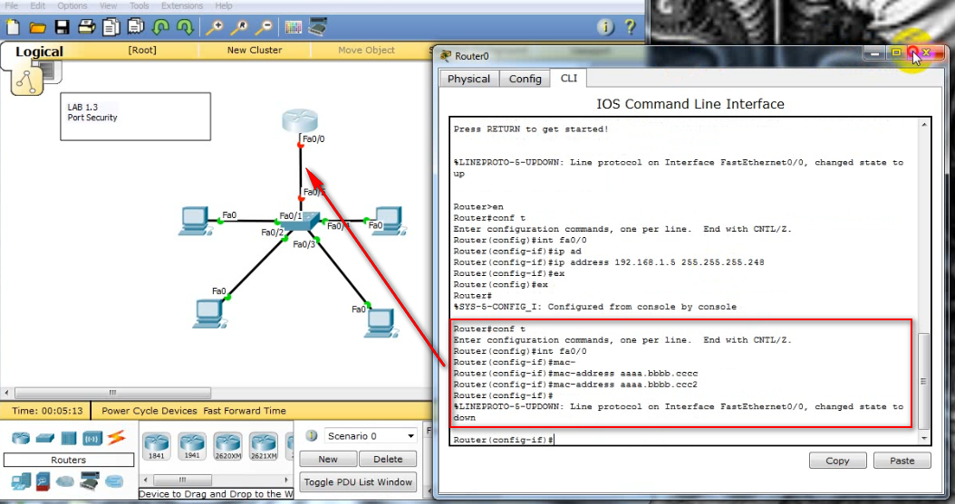Click the Logical workspace navigation icon
Viewport: 955px width, 504px height.
27,81
